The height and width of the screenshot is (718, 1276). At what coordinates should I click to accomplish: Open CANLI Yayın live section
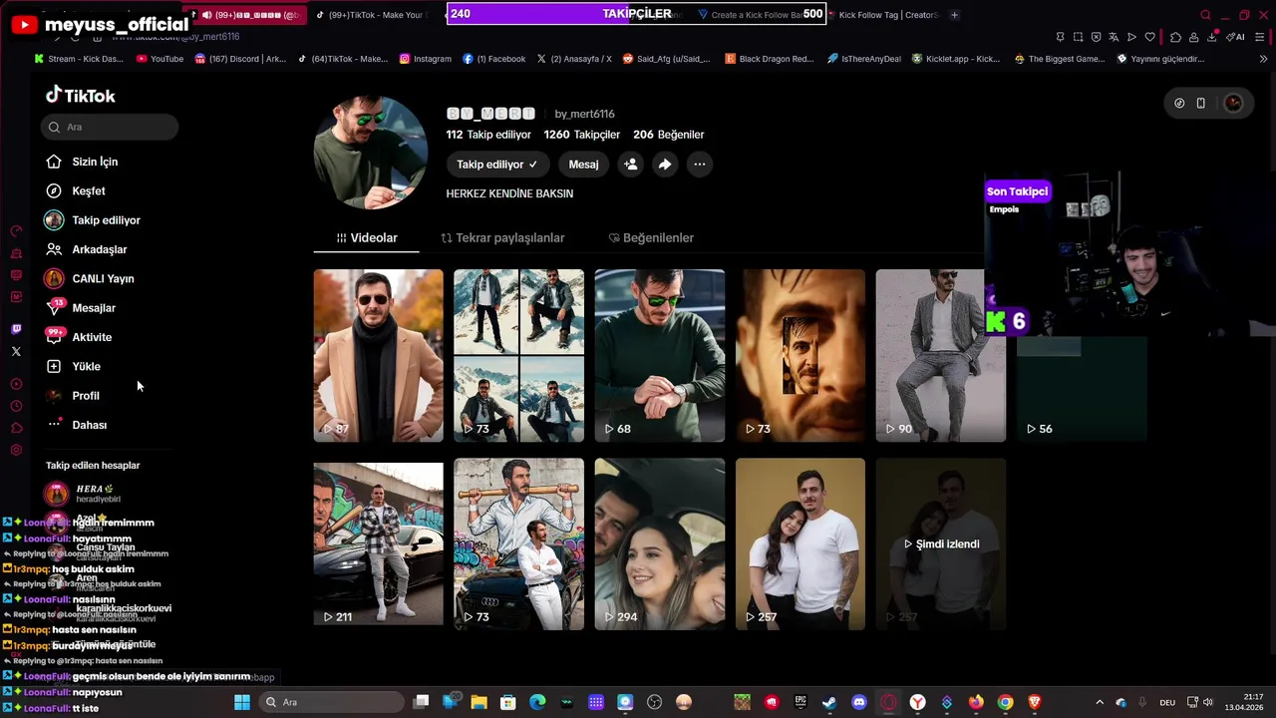(90, 278)
